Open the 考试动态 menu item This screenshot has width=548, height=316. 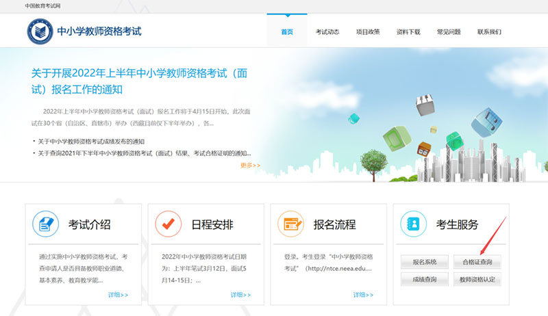coord(327,31)
